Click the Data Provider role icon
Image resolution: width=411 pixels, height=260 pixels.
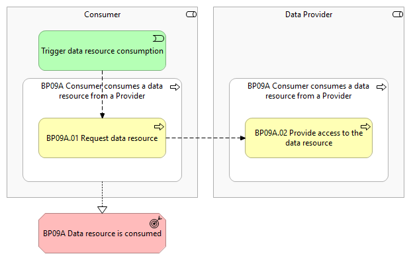398,15
